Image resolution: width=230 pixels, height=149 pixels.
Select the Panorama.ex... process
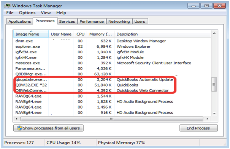[x=112, y=68]
